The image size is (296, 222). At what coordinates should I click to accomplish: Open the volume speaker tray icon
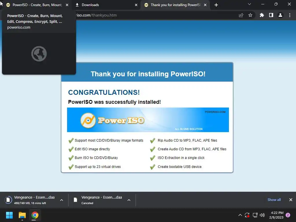(262, 215)
